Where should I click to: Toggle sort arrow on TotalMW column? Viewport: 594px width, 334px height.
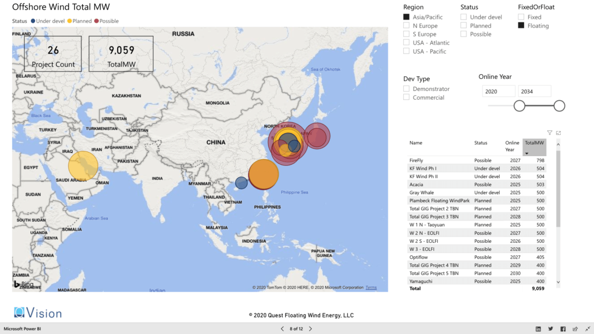(527, 153)
